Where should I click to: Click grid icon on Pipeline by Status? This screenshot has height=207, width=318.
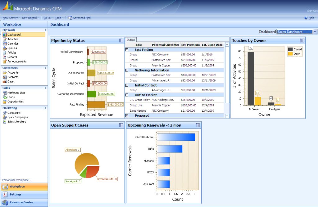click(x=121, y=41)
